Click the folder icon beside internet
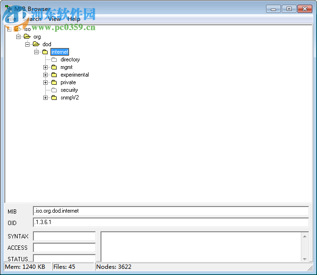The image size is (317, 275). click(x=45, y=52)
